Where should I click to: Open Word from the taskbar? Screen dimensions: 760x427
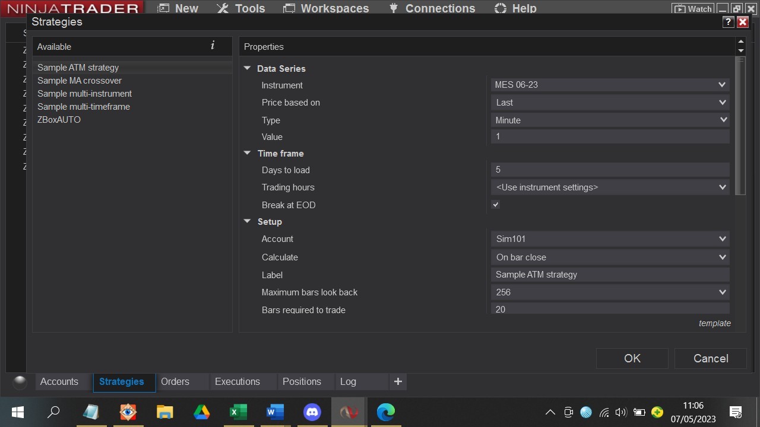coord(275,412)
